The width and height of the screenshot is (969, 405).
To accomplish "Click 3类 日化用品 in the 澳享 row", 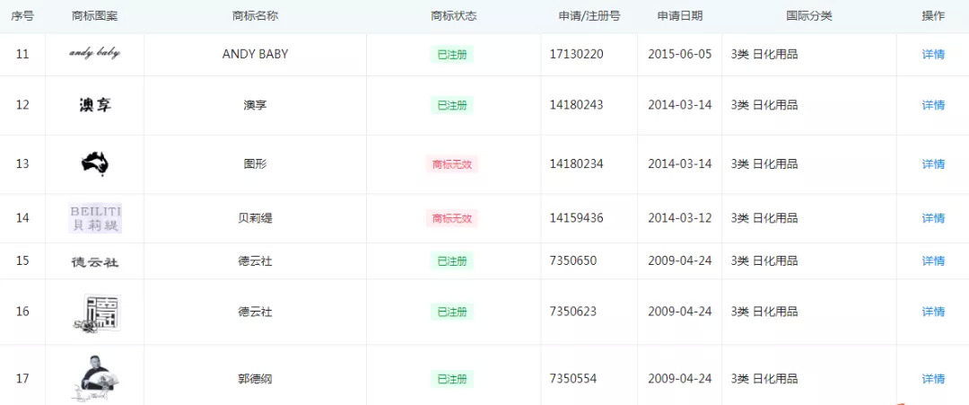I will (764, 105).
